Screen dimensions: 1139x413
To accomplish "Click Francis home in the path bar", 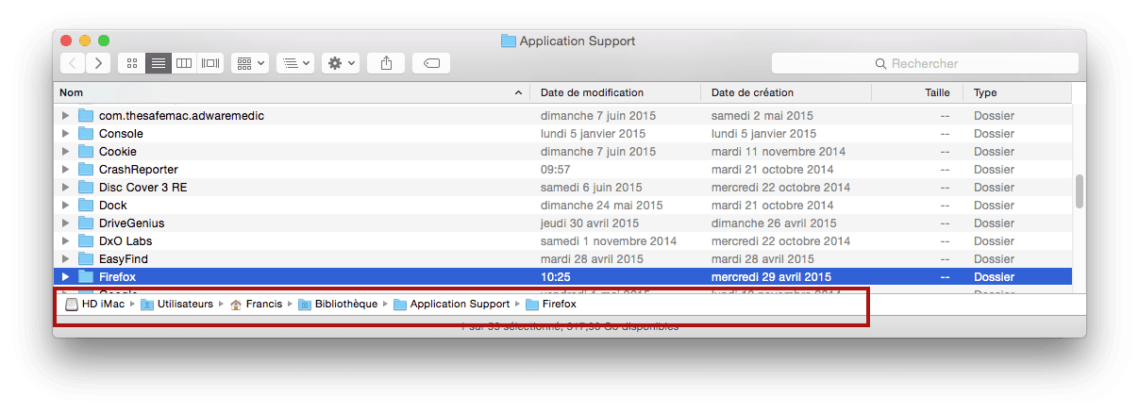I will (x=256, y=305).
